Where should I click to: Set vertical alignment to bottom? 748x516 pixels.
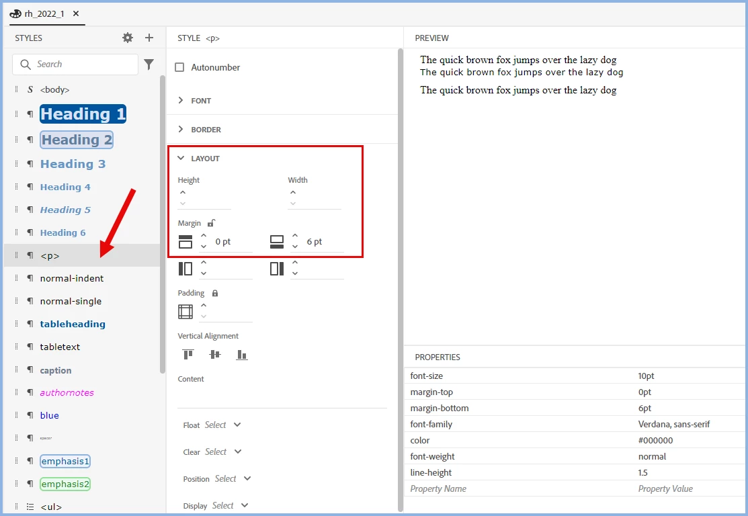tap(242, 354)
